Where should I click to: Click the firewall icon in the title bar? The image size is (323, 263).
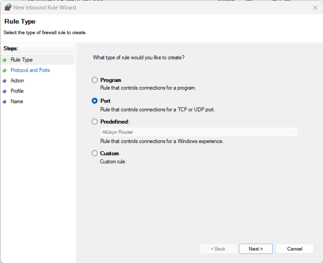[8, 7]
